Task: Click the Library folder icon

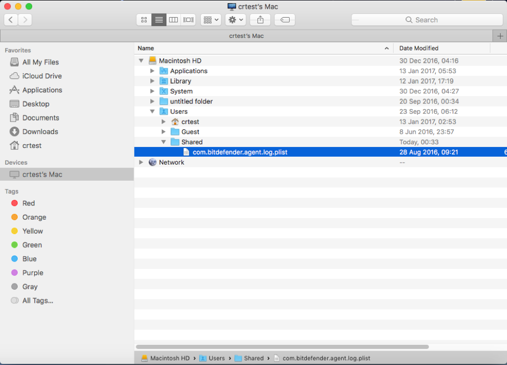Action: [x=164, y=81]
